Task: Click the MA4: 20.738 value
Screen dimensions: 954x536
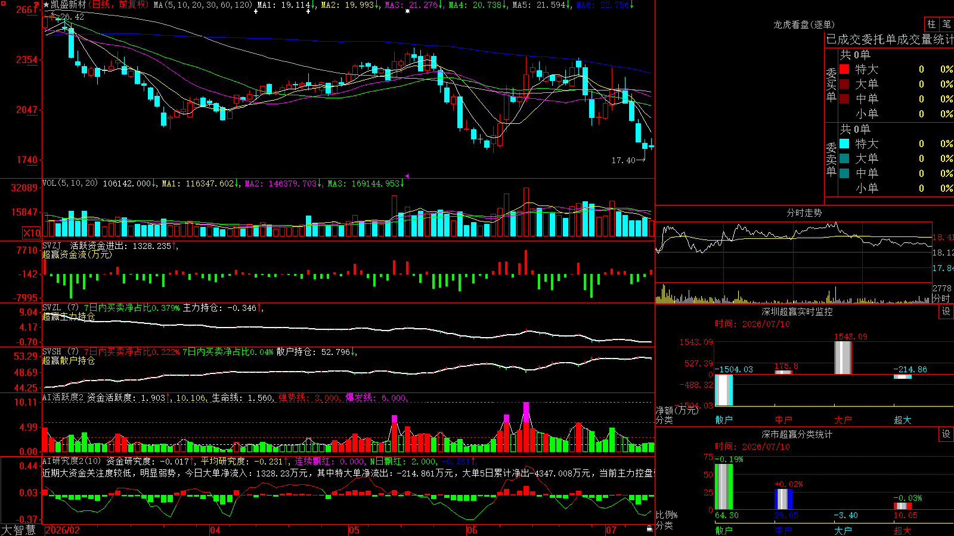Action: (x=476, y=5)
